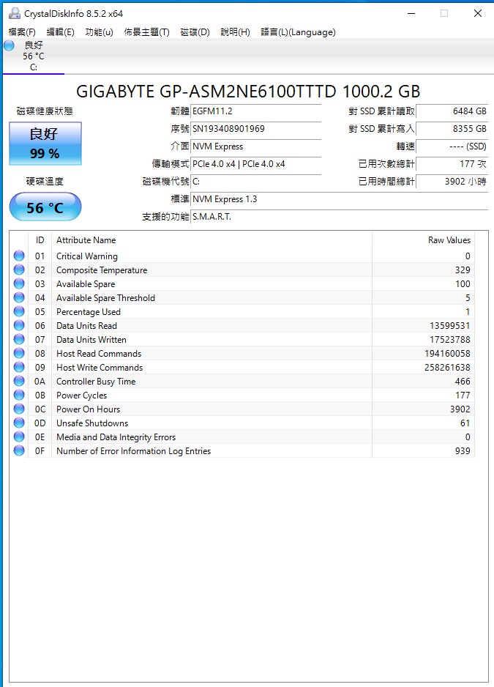Click raw value 258261638 for Host Write Commands

pos(447,367)
